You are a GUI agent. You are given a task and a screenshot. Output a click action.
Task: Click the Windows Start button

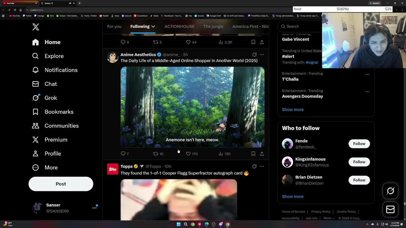pyautogui.click(x=179, y=224)
